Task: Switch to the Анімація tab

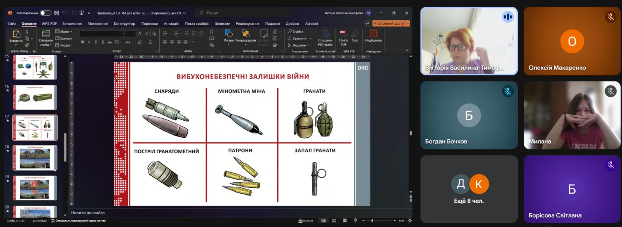Action: [171, 24]
